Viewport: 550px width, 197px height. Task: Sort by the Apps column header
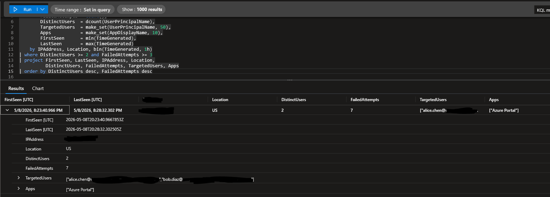point(494,100)
